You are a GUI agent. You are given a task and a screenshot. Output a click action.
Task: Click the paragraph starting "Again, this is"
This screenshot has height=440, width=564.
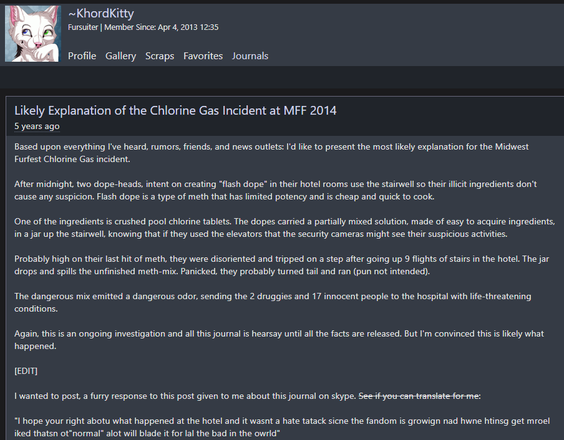[x=279, y=340]
